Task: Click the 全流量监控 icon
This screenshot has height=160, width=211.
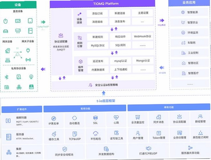Action: (x=138, y=117)
